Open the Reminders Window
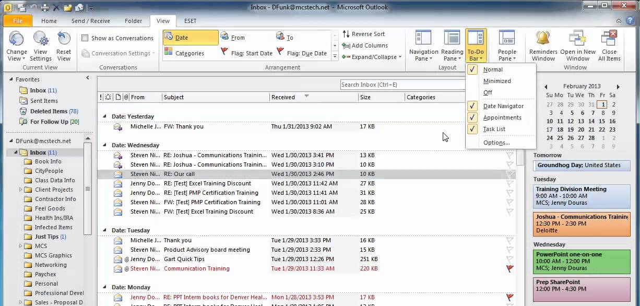Screen dimensions: 640x306 [x=543, y=46]
